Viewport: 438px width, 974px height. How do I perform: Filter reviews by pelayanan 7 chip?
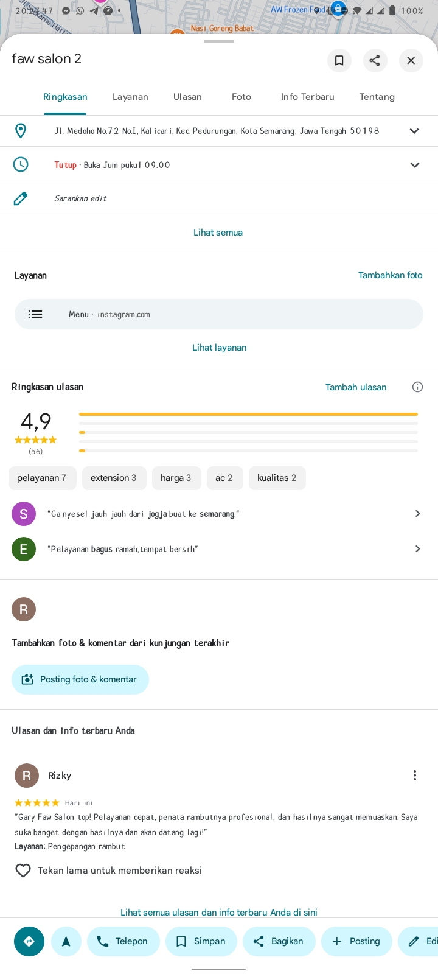[x=42, y=478]
